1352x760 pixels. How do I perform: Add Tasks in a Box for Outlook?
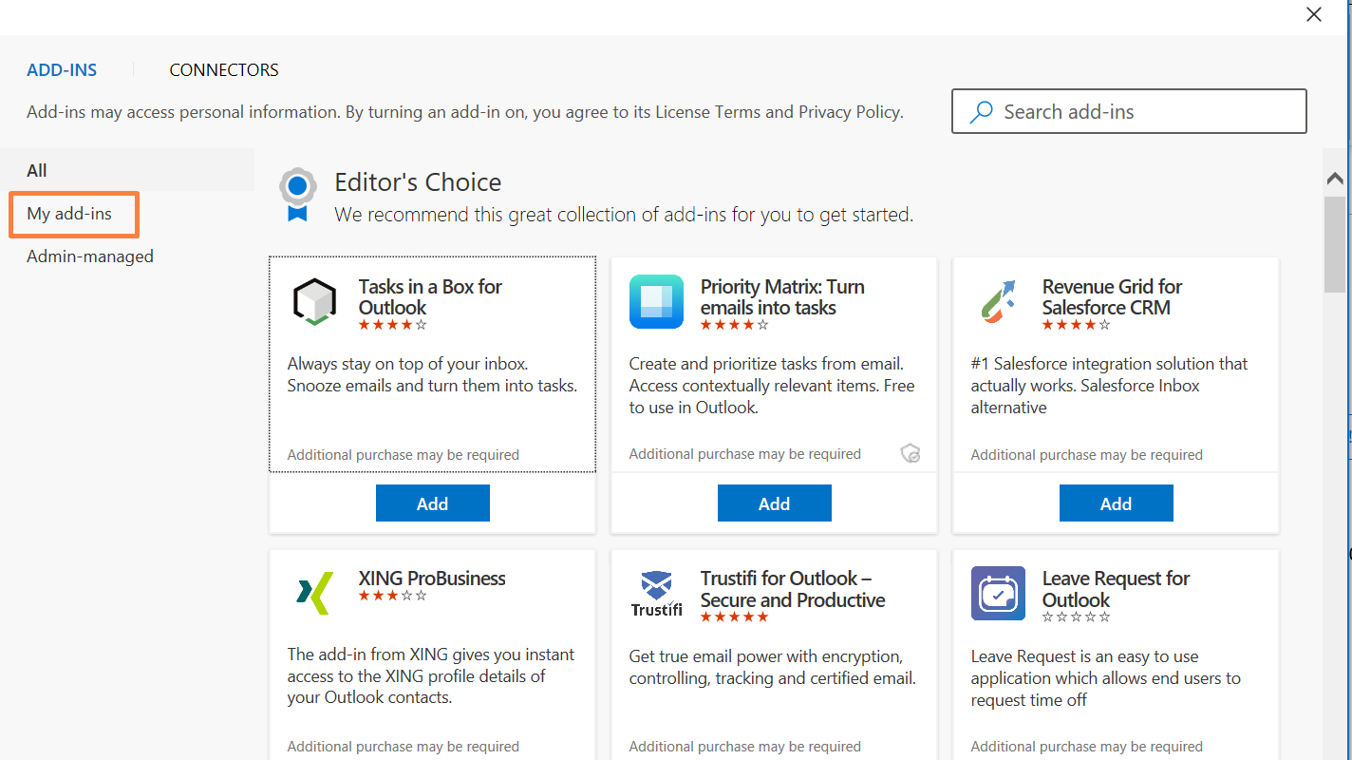[432, 503]
